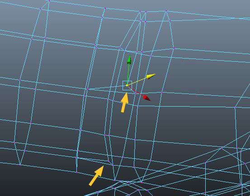This screenshot has height=196, width=250.
Task: Click the yellow highlighted axis arrowhead
Action: pos(151,76)
